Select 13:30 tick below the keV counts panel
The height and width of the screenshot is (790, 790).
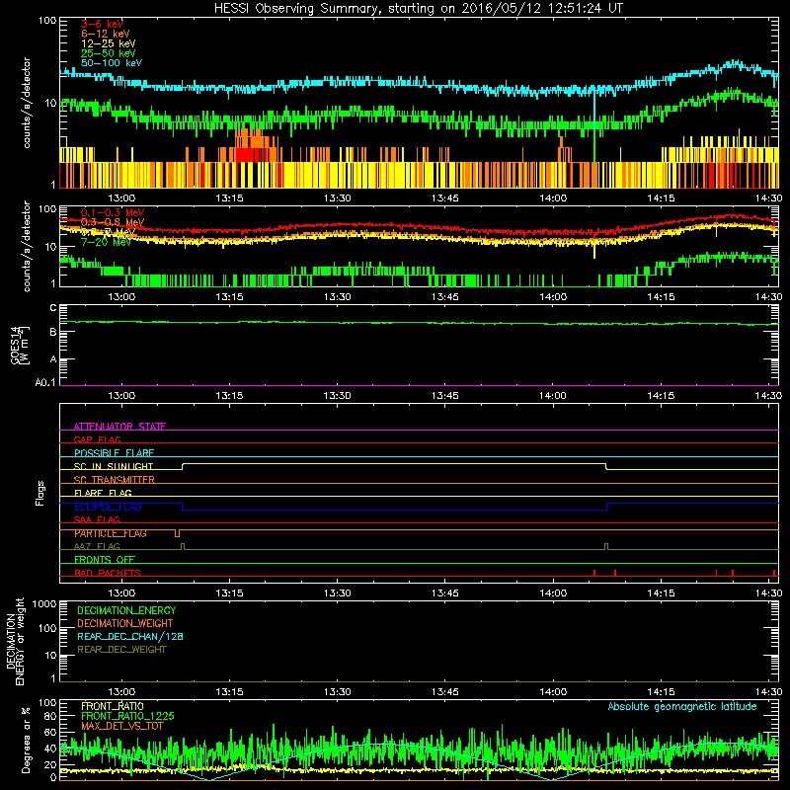pyautogui.click(x=337, y=198)
